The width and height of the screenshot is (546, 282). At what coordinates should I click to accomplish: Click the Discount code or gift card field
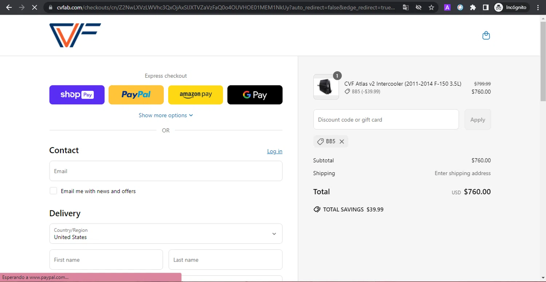(386, 120)
